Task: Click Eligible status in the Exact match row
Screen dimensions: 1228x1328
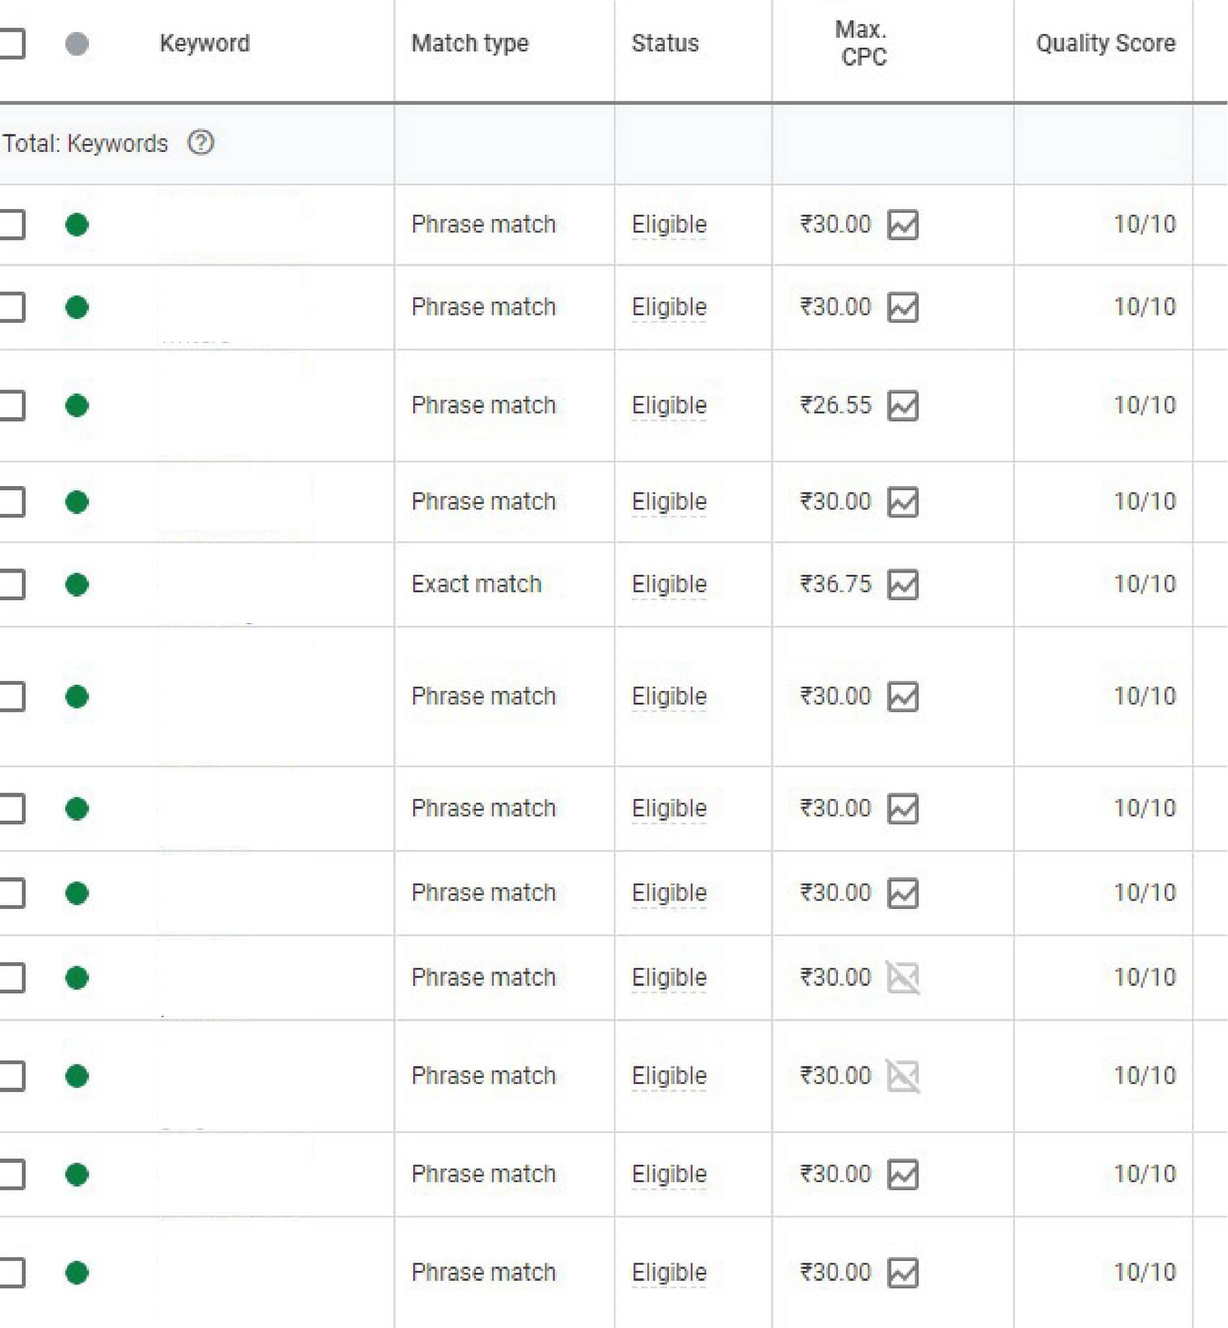Action: [x=669, y=584]
